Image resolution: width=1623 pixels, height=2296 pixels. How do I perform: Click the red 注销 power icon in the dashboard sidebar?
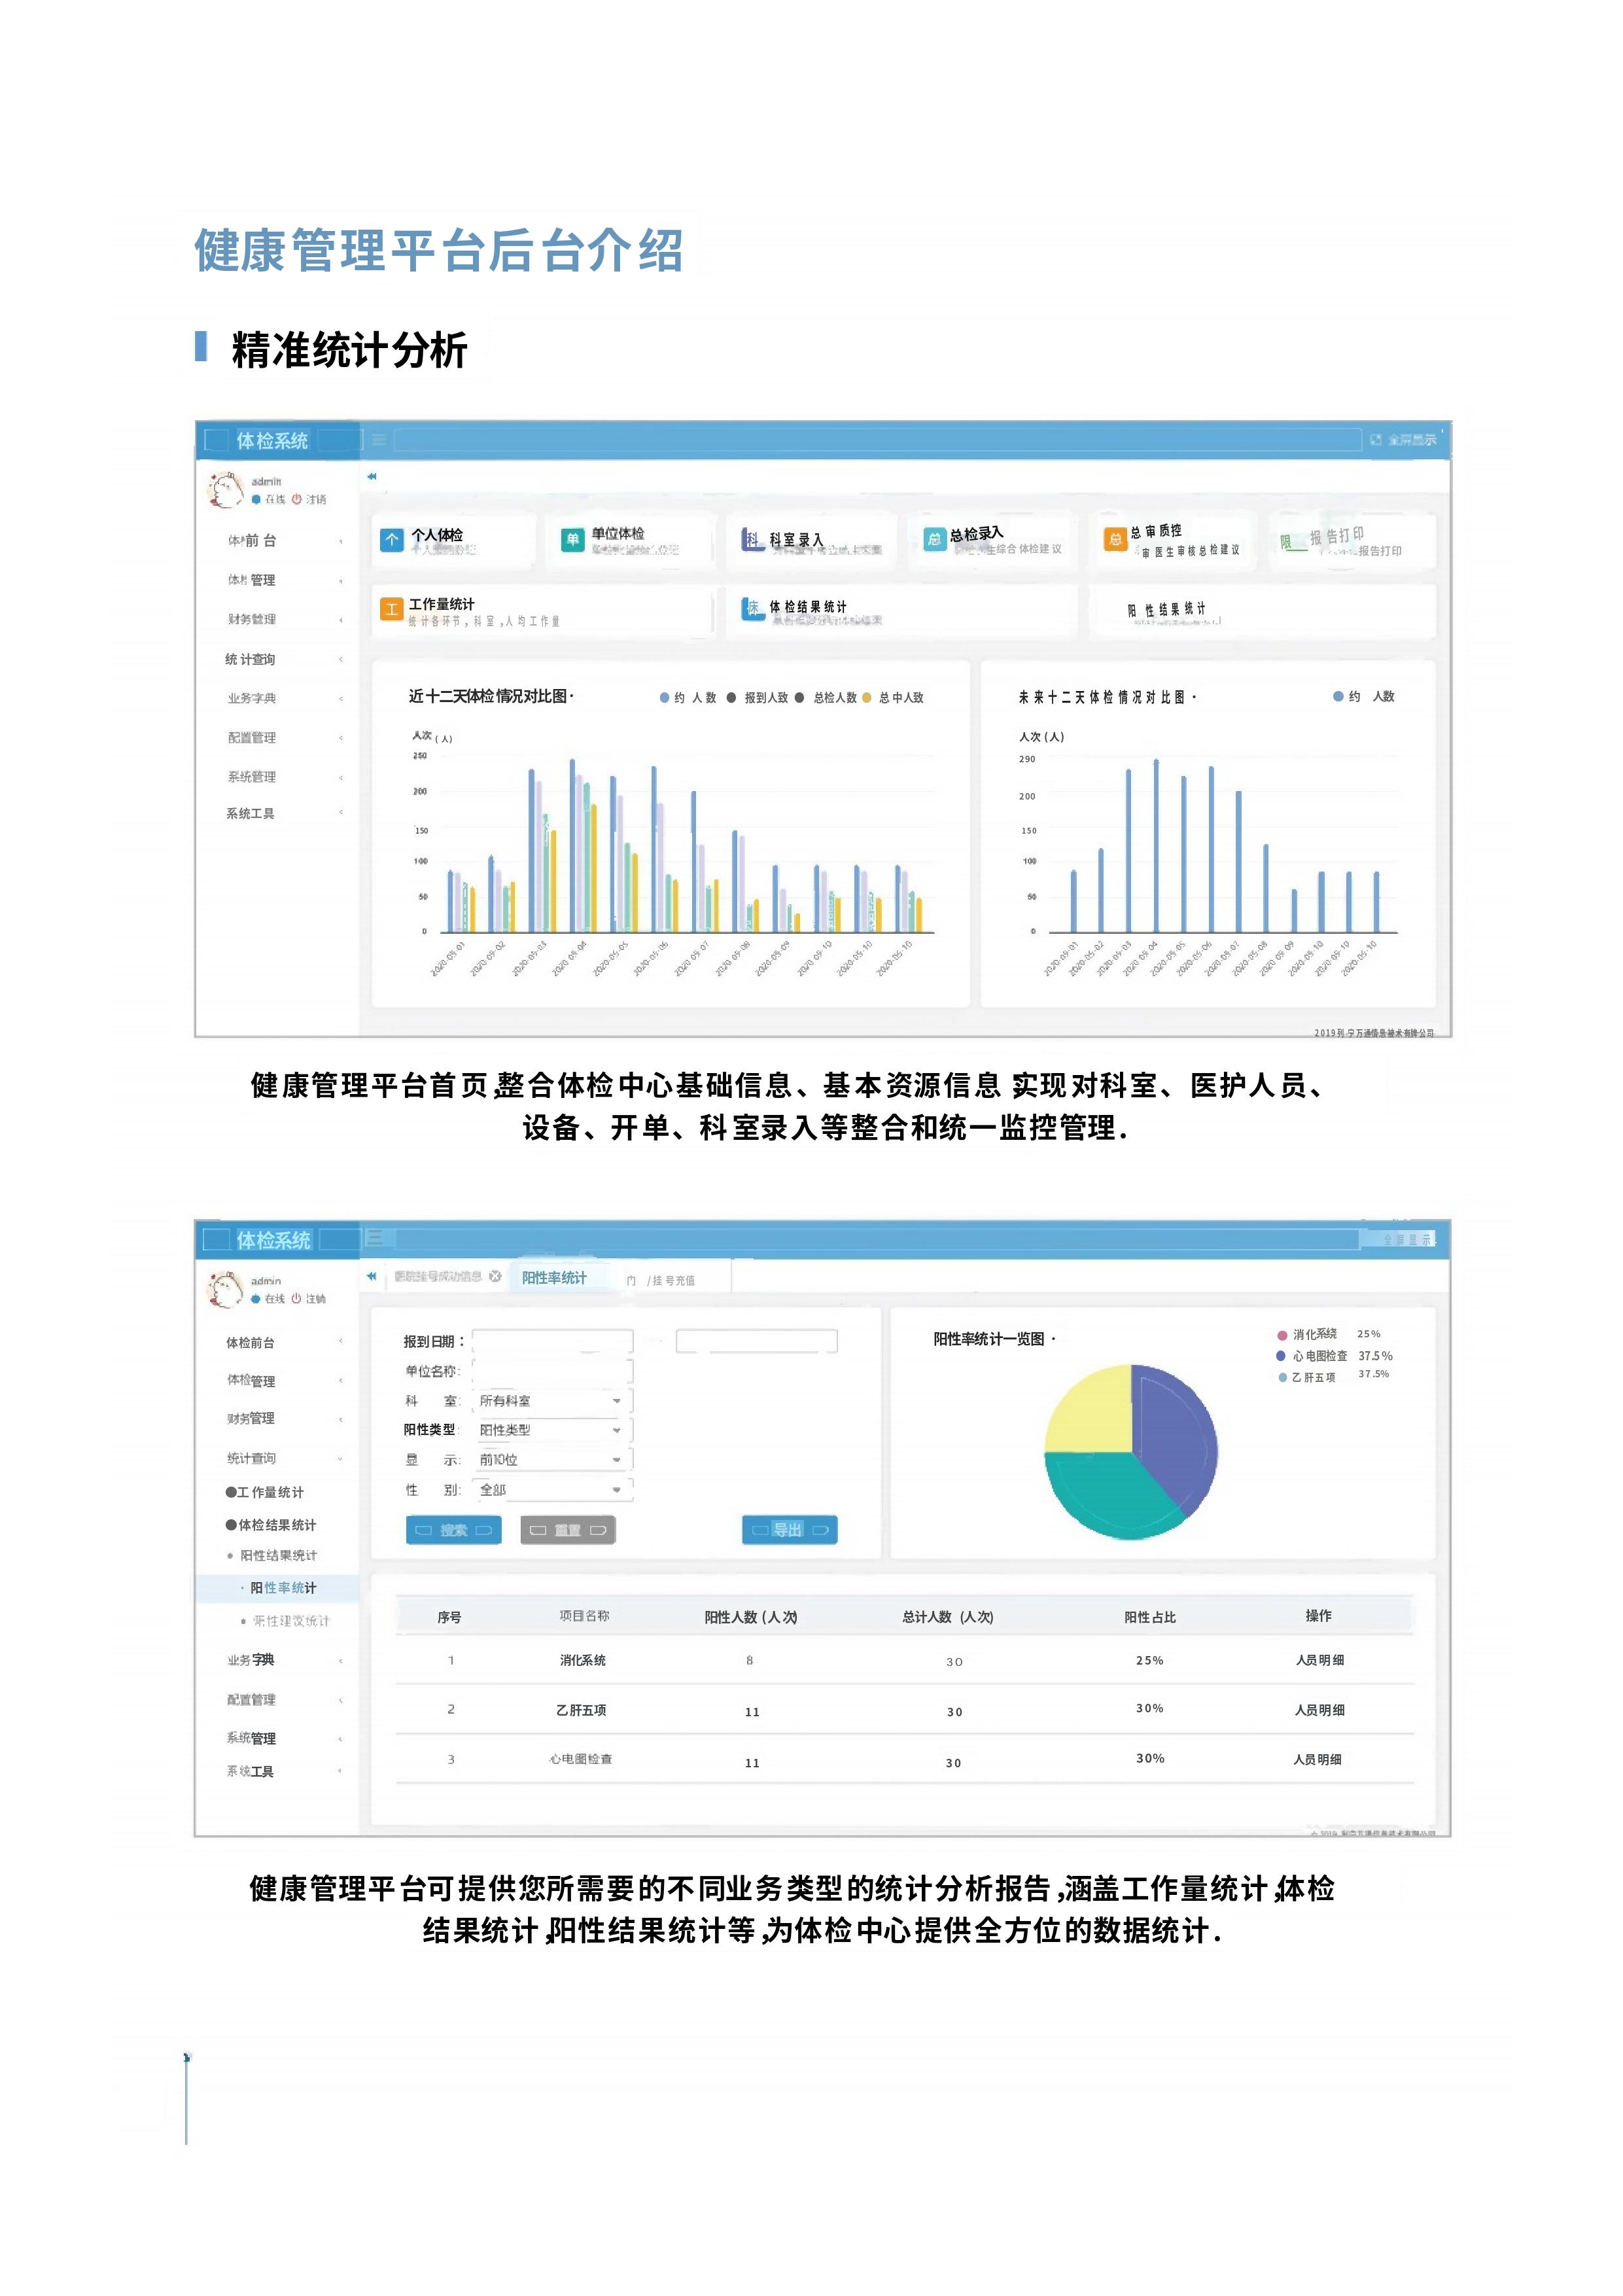[297, 499]
